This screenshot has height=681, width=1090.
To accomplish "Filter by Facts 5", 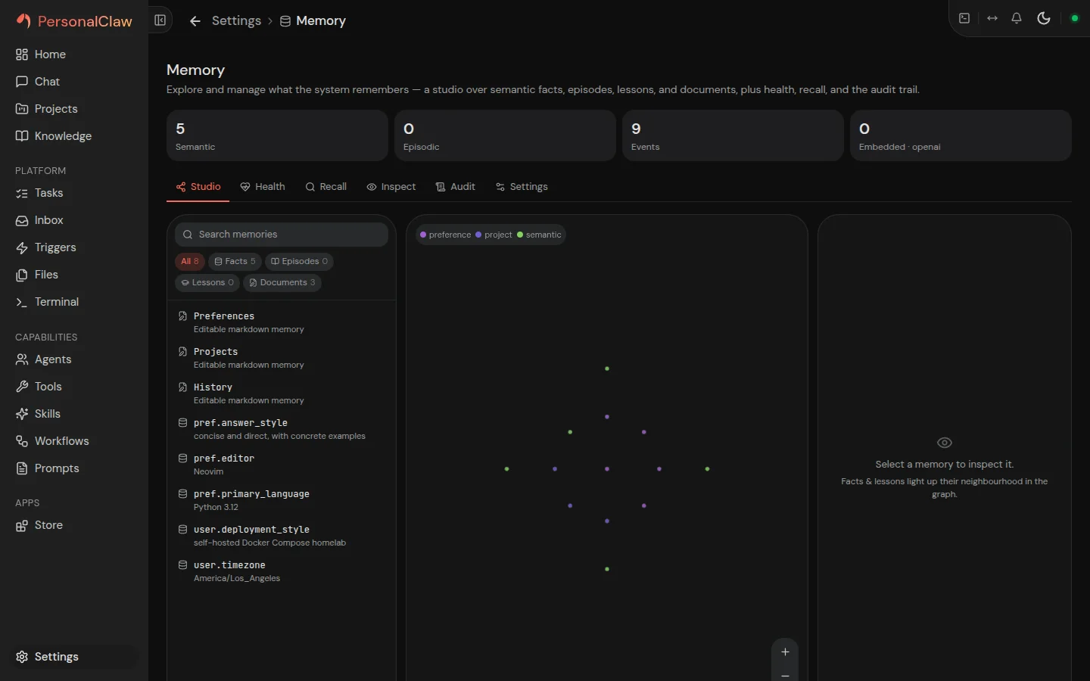I will (x=235, y=261).
